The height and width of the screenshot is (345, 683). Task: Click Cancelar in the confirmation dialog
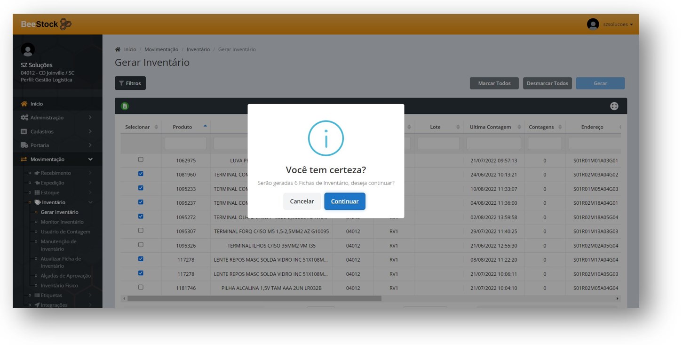302,201
